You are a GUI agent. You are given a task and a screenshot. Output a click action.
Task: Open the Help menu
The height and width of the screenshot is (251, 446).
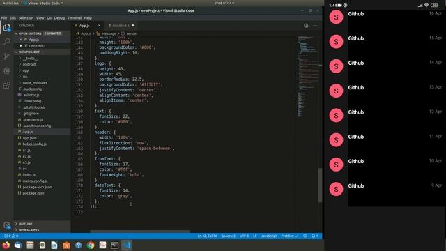coord(88,18)
